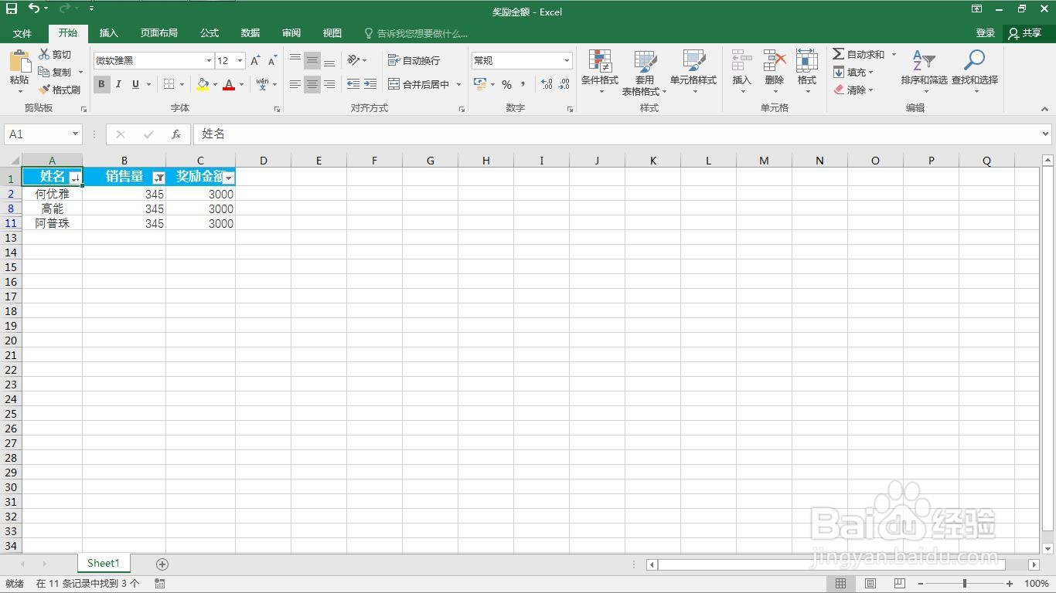The height and width of the screenshot is (593, 1056).
Task: Click Merge & Center (合并后居中) button
Action: click(419, 84)
